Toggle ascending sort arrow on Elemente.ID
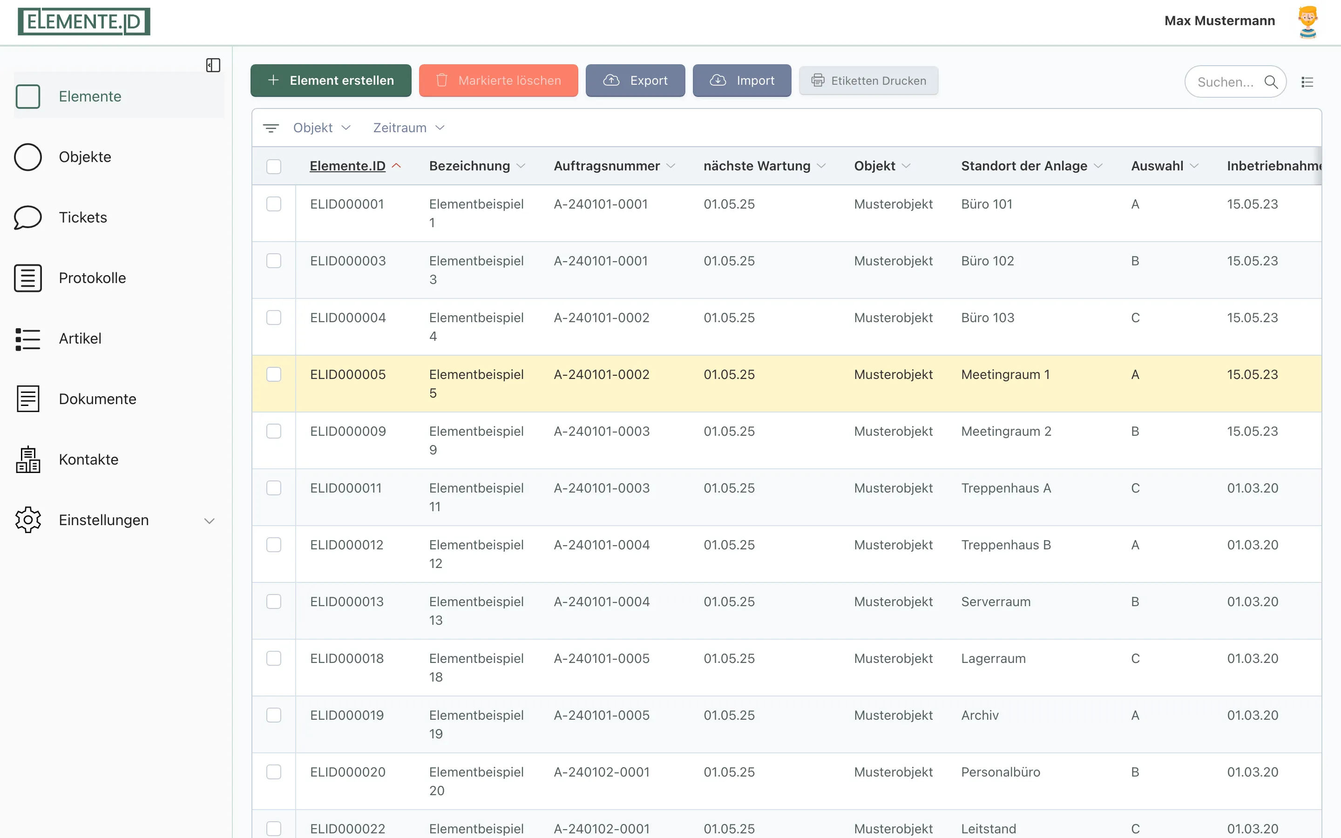Screen dimensions: 1341x838 pyautogui.click(x=396, y=166)
